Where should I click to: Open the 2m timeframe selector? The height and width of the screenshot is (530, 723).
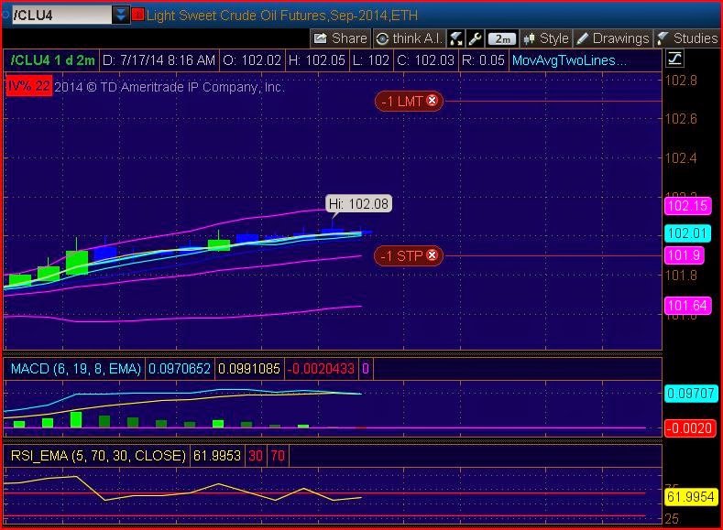(502, 39)
